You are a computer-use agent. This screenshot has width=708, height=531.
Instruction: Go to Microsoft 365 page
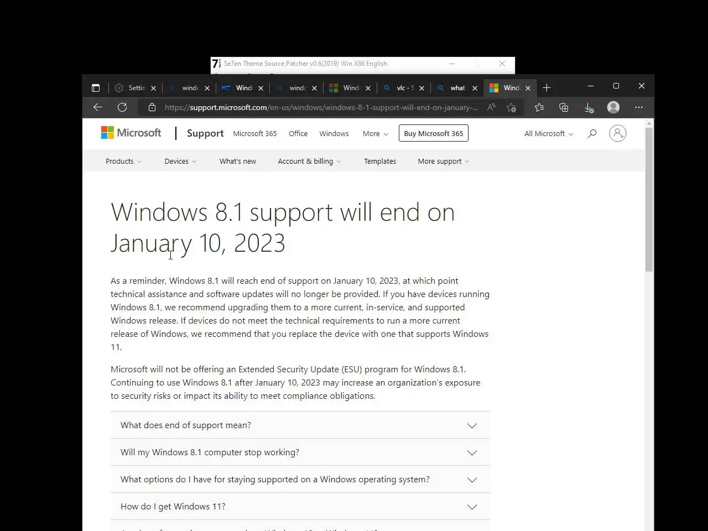tap(255, 133)
